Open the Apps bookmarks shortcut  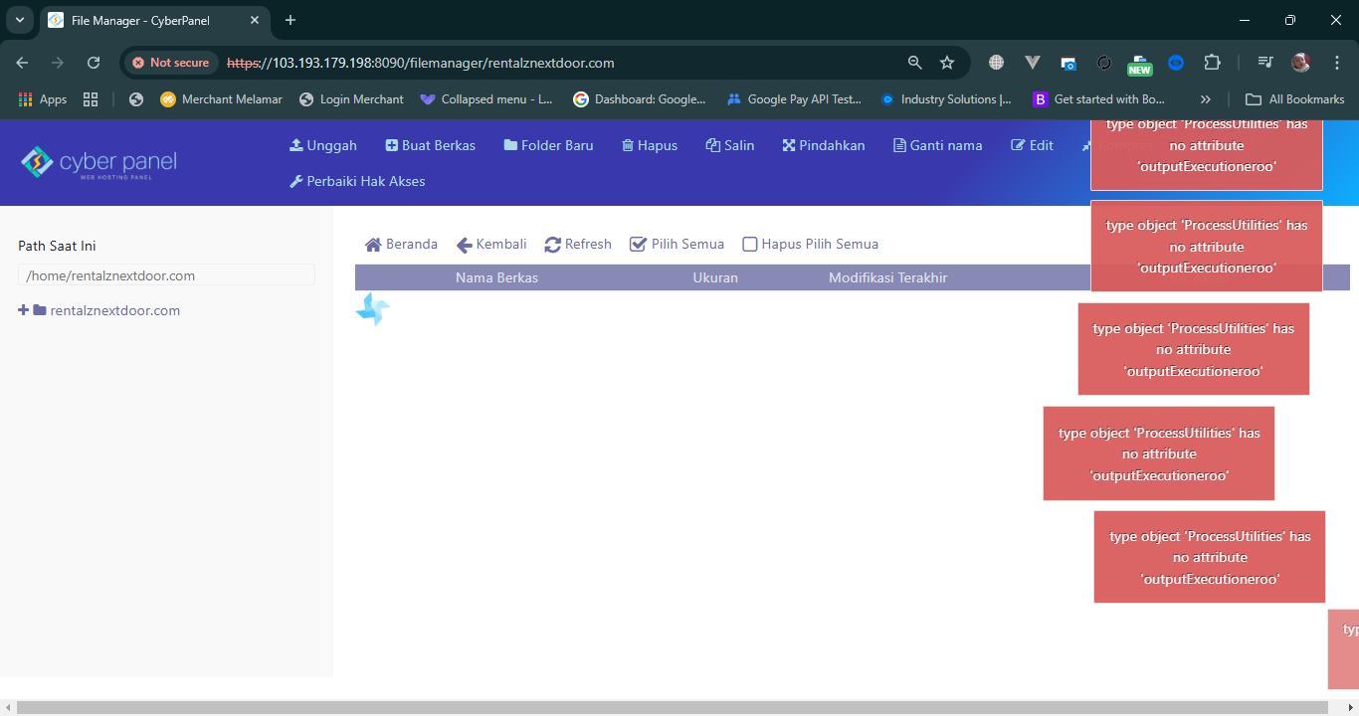point(43,99)
